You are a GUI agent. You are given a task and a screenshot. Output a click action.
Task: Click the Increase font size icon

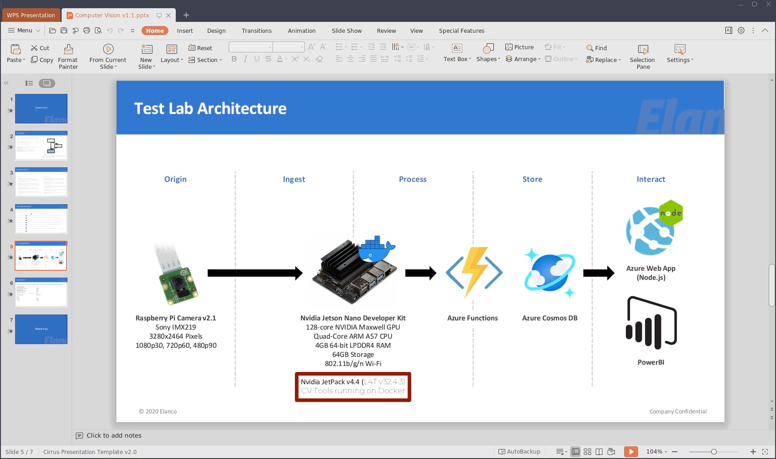[312, 47]
